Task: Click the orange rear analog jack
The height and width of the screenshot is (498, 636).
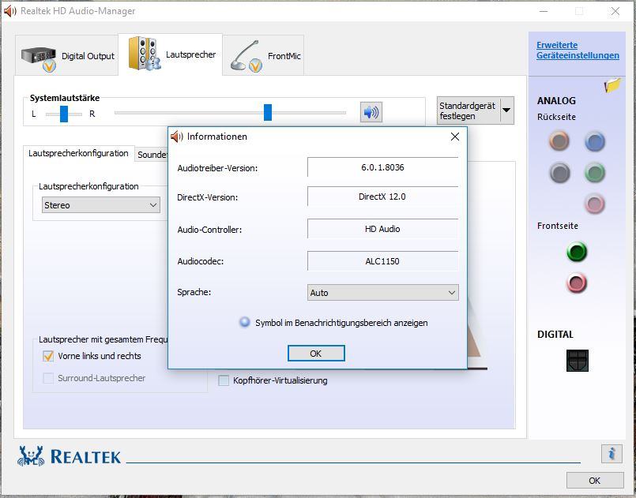Action: [559, 141]
